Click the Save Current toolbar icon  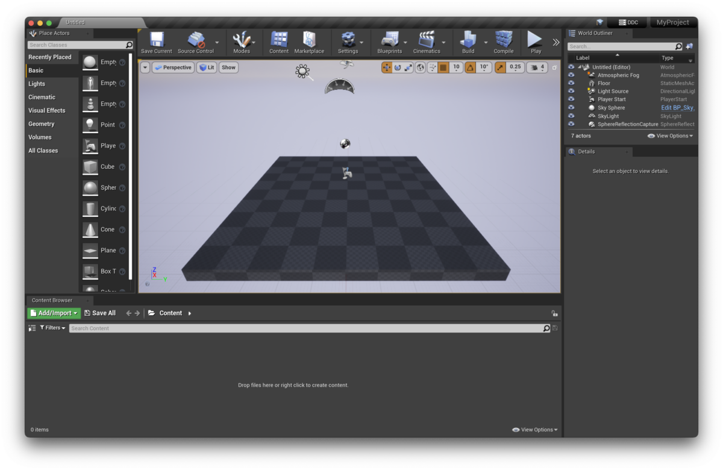(x=157, y=42)
